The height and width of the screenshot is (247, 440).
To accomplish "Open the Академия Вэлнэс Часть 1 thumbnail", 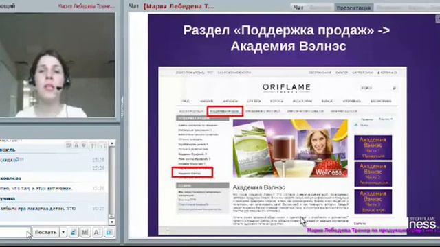I will [x=373, y=148].
